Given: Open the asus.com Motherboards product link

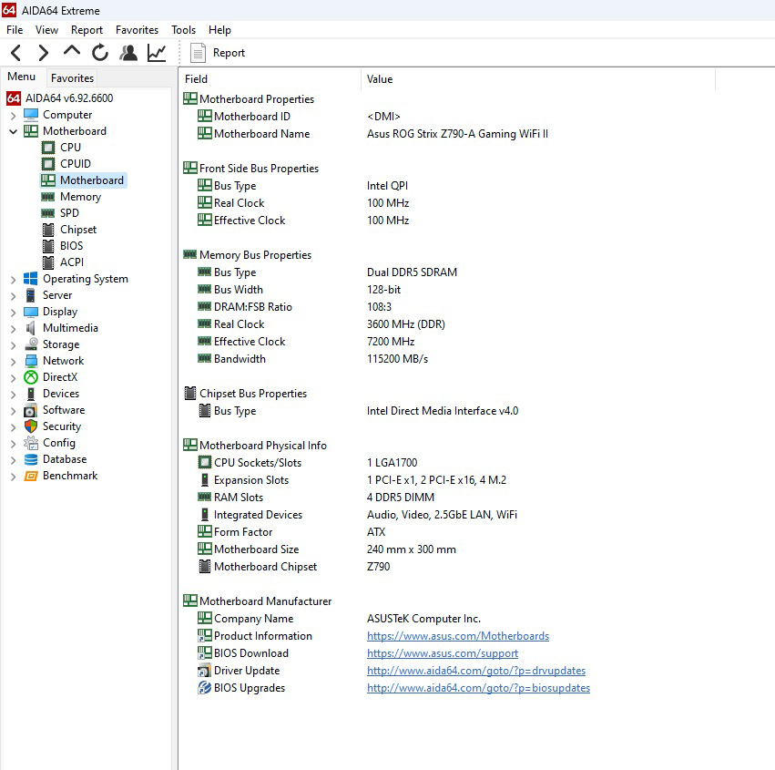Looking at the screenshot, I should click(x=458, y=636).
